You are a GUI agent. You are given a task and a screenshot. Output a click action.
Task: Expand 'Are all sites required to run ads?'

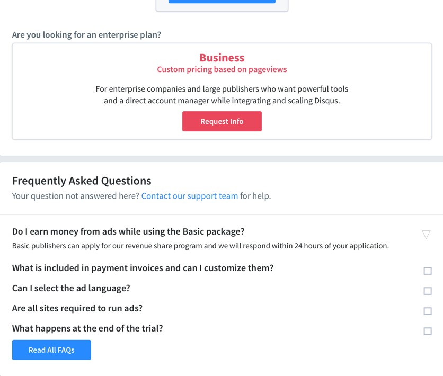(x=77, y=308)
